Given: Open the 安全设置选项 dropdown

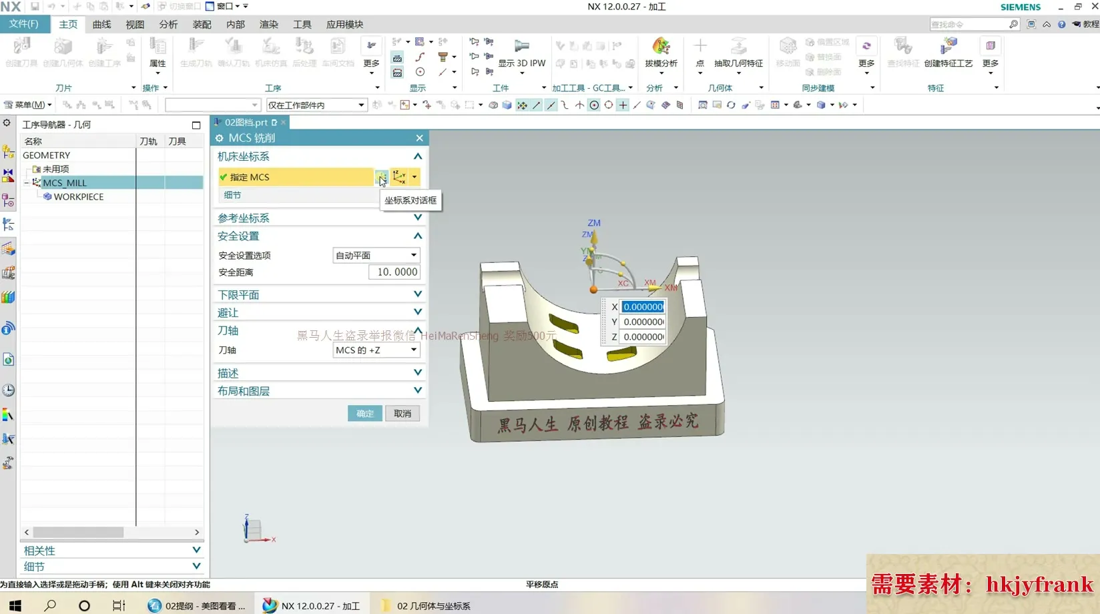Looking at the screenshot, I should [x=376, y=255].
